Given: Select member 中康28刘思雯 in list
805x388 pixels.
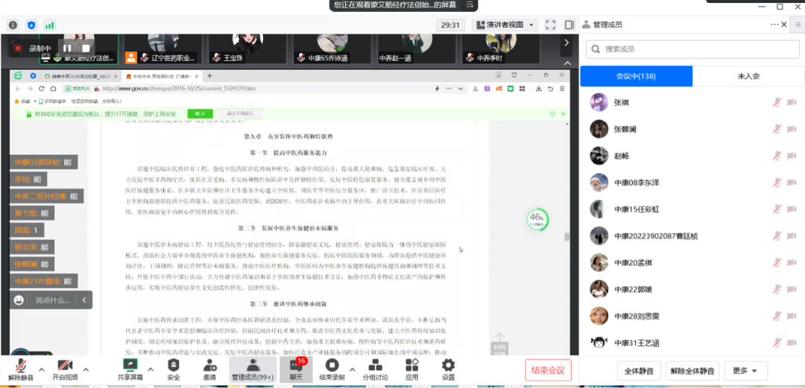Looking at the screenshot, I should [692, 316].
